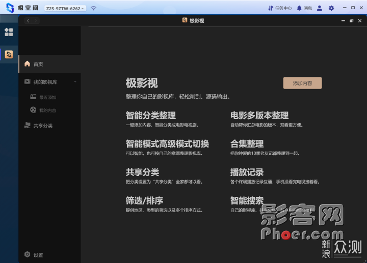The height and width of the screenshot is (263, 367).
Task: Open the Z2S-9ZTW-6262 device dropdown
Action: coord(65,9)
